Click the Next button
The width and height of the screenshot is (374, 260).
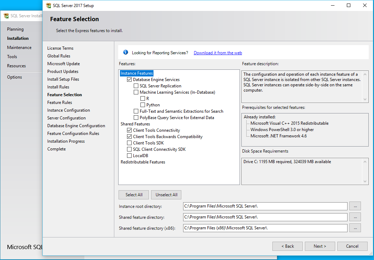pyautogui.click(x=320, y=246)
